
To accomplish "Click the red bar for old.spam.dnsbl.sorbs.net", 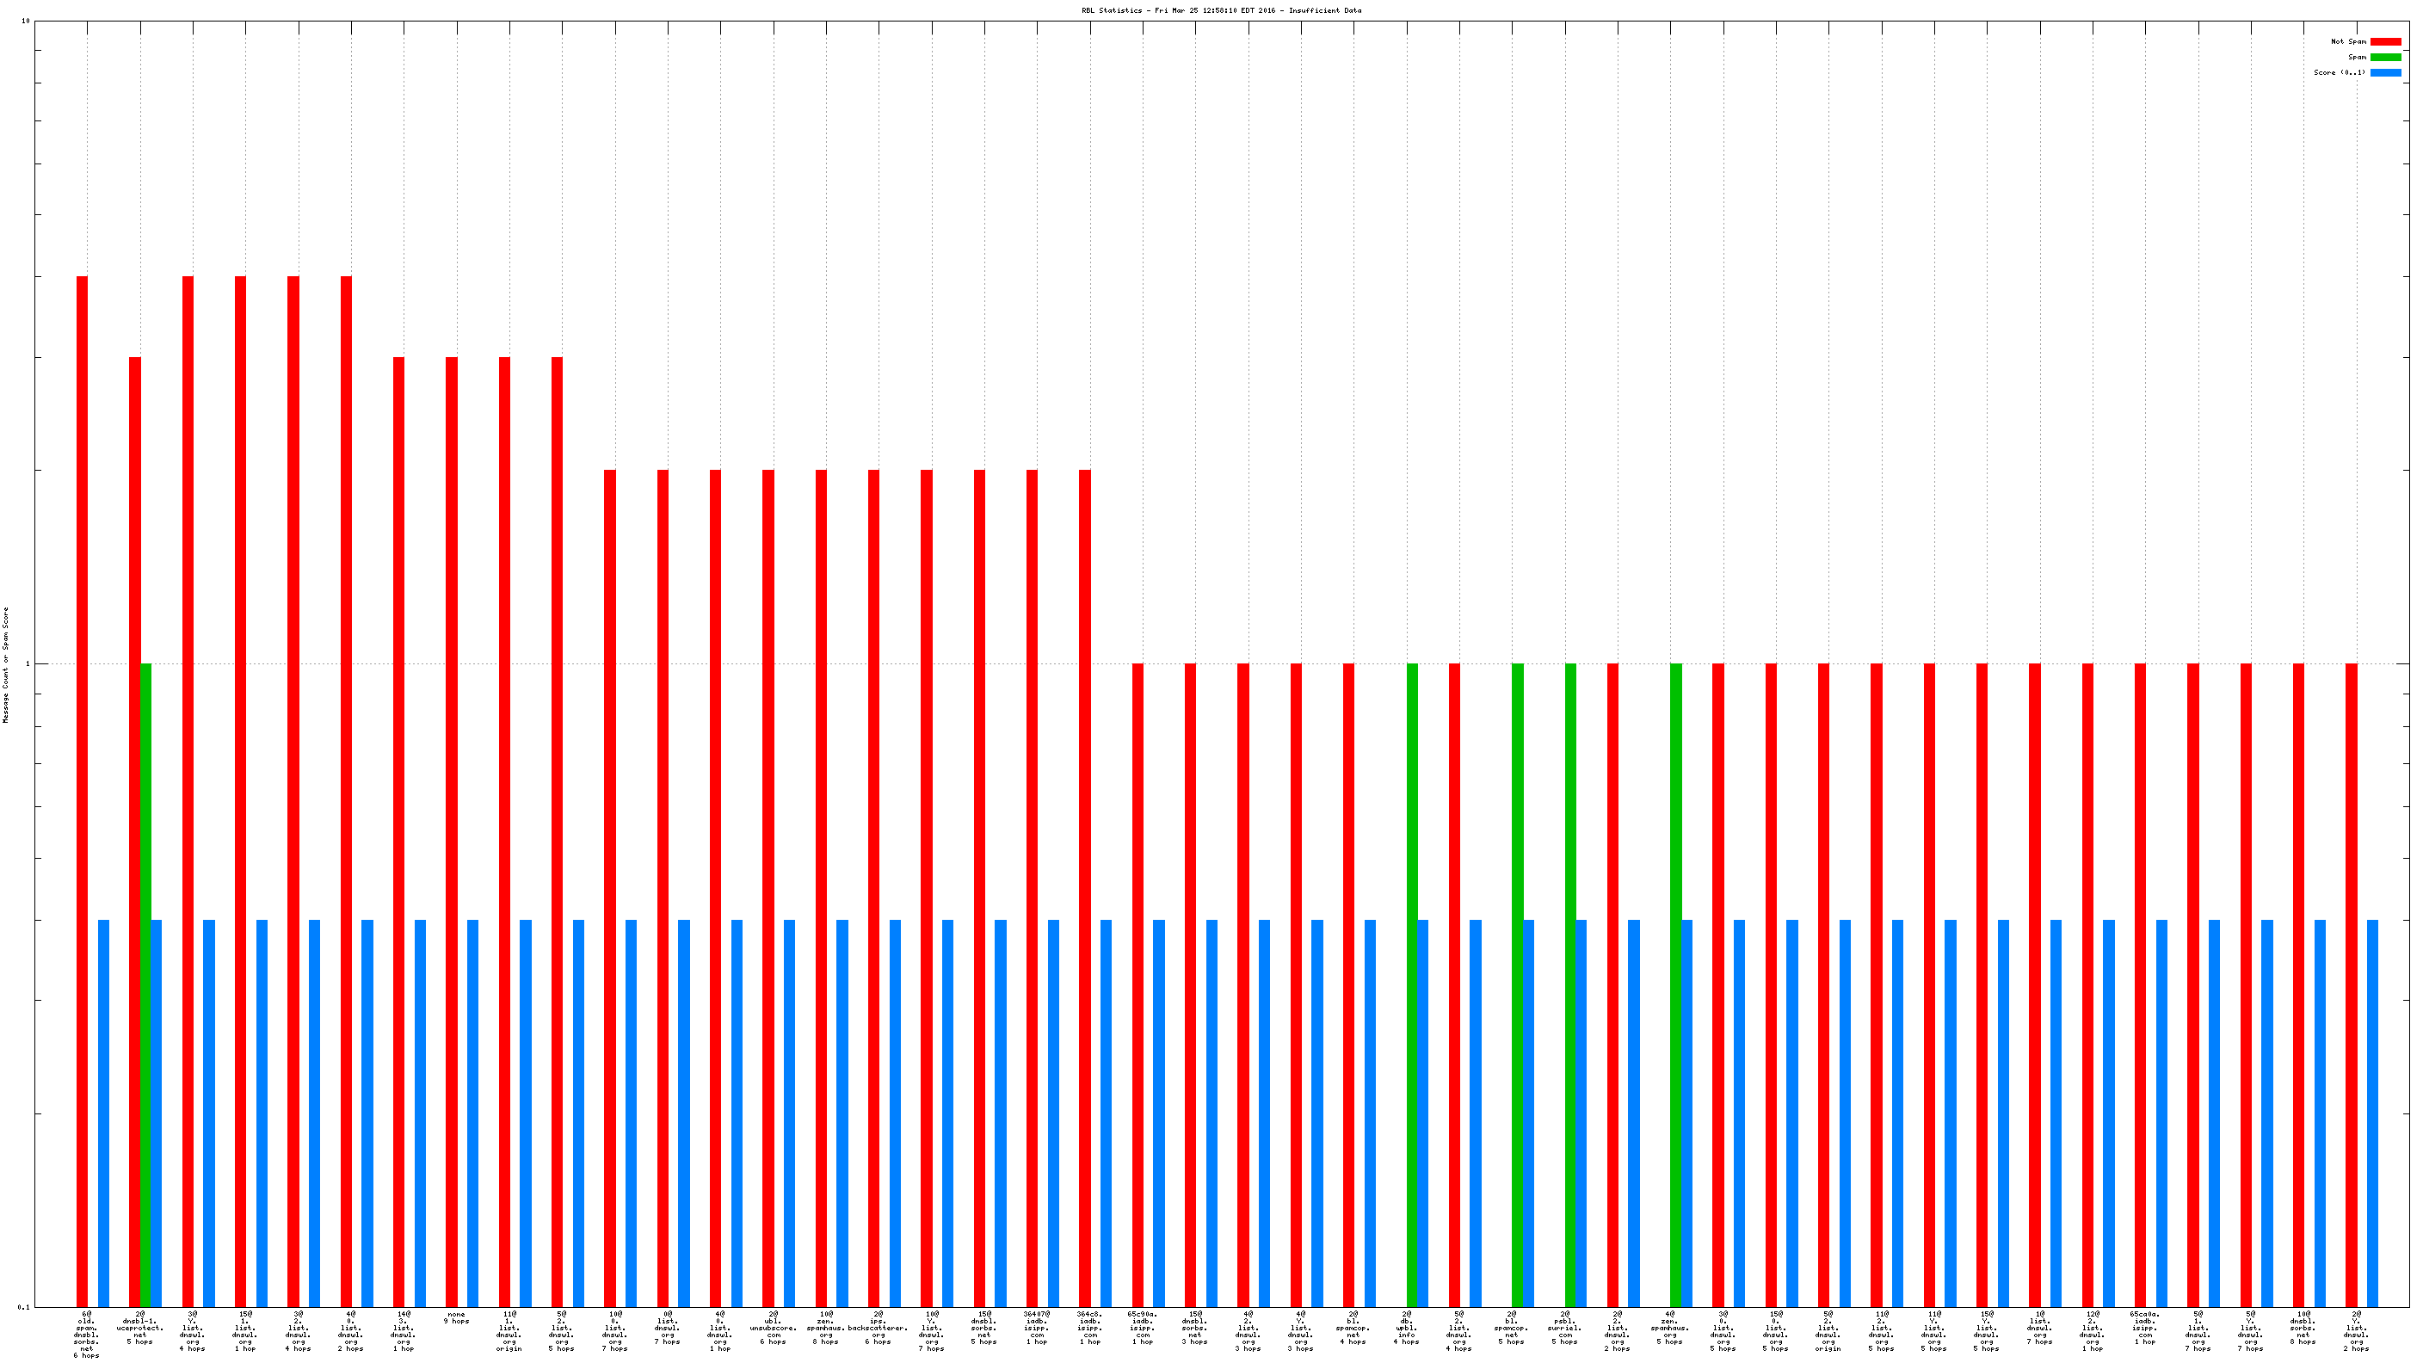I will 82,790.
